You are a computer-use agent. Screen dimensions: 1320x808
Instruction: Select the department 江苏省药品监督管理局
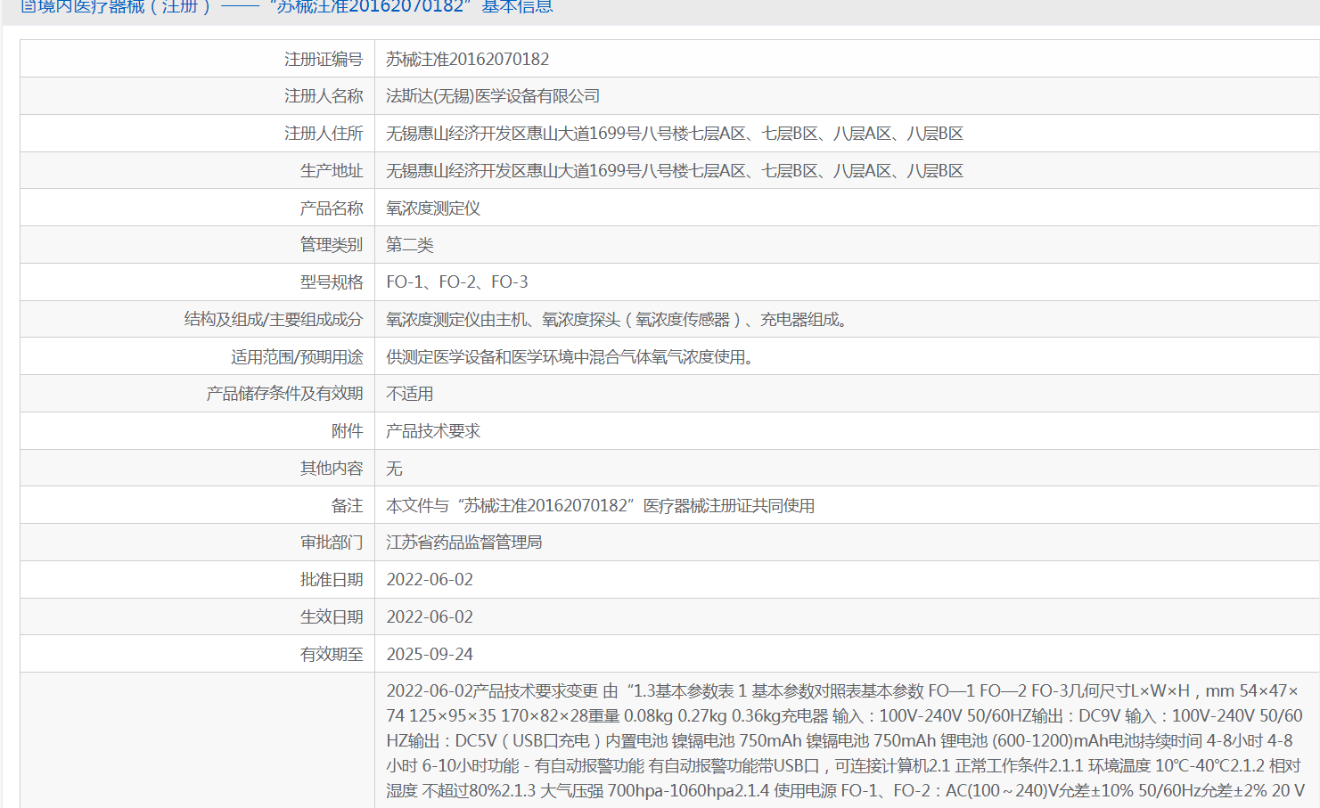464,543
